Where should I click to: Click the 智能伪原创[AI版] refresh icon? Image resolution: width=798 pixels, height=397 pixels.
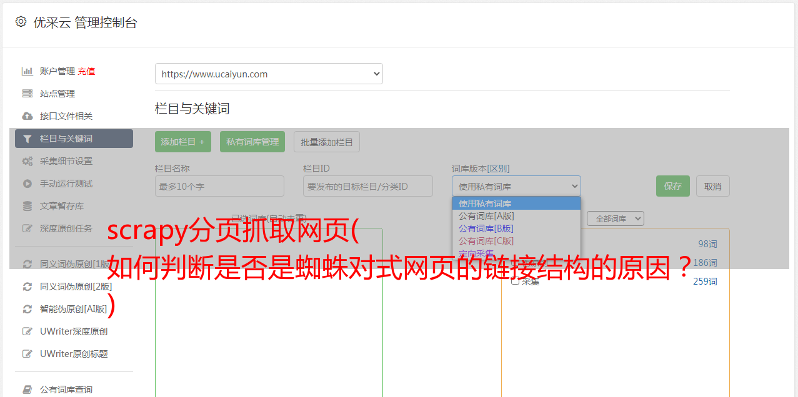coord(27,309)
